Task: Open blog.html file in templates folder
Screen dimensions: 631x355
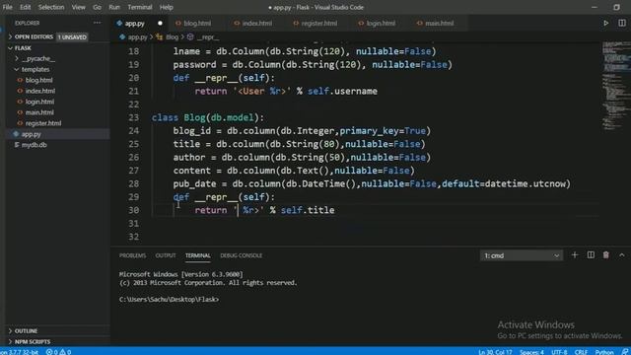Action: (x=39, y=80)
